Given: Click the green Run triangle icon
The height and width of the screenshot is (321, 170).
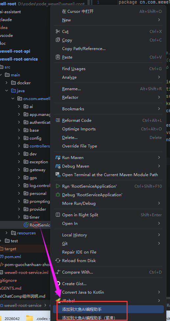Looking at the screenshot, I should 58,186.
